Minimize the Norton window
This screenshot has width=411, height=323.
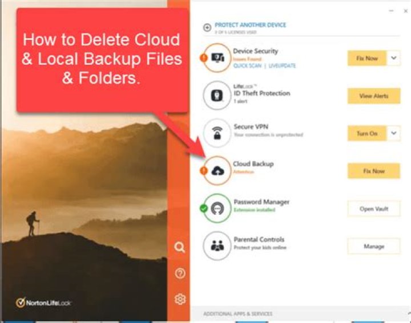391,11
